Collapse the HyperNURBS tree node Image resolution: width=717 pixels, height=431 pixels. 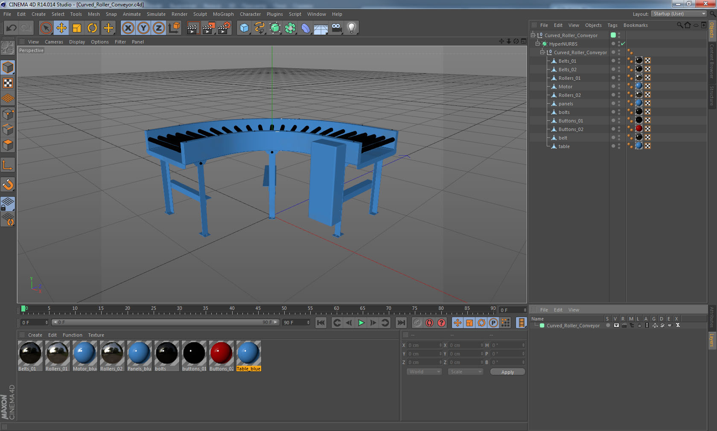tap(538, 44)
